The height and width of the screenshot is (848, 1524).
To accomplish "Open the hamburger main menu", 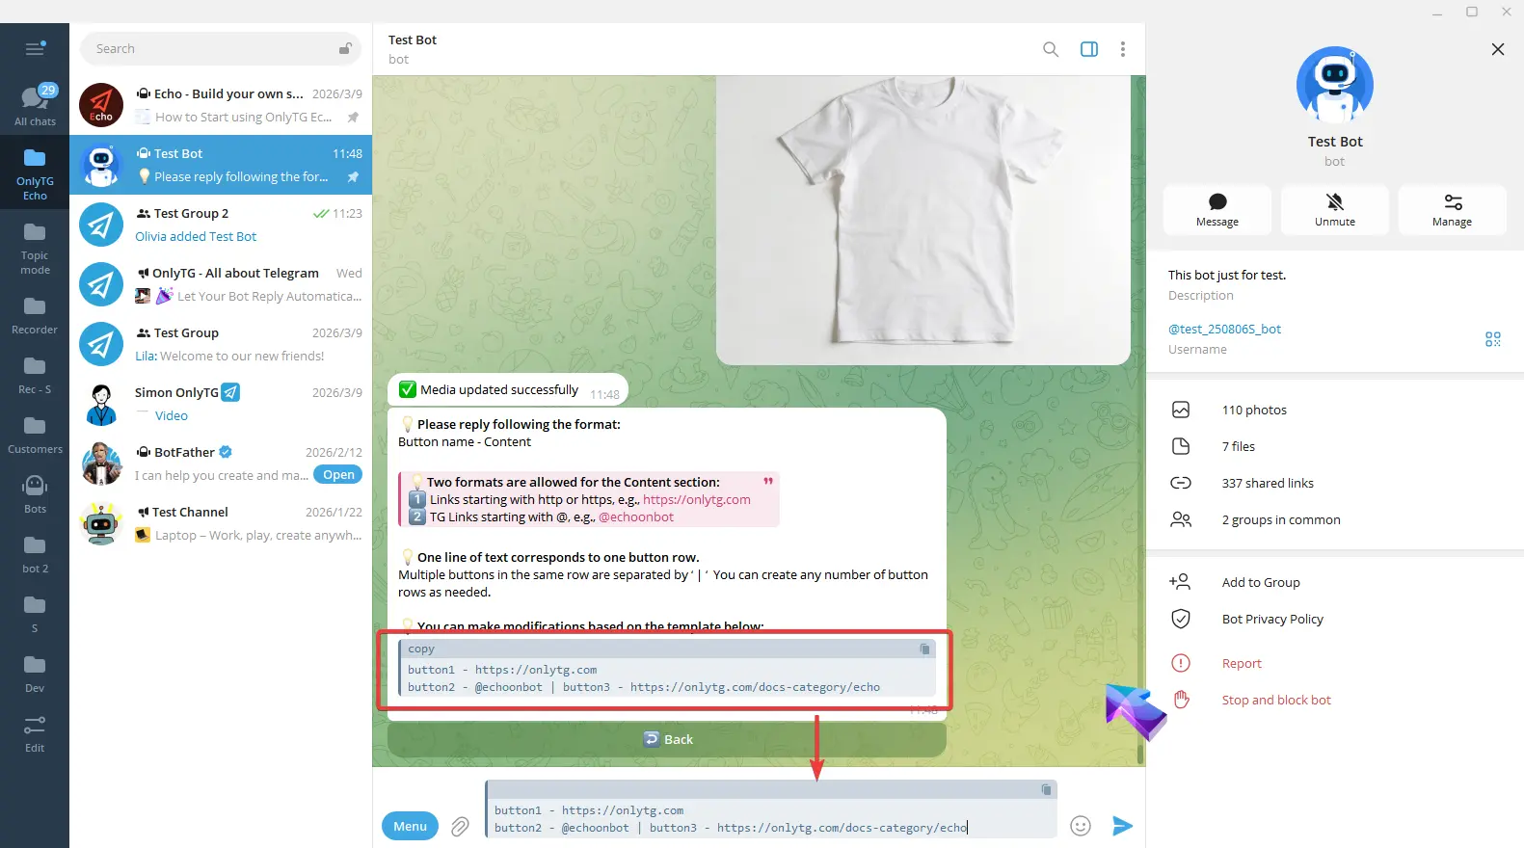I will tap(35, 49).
